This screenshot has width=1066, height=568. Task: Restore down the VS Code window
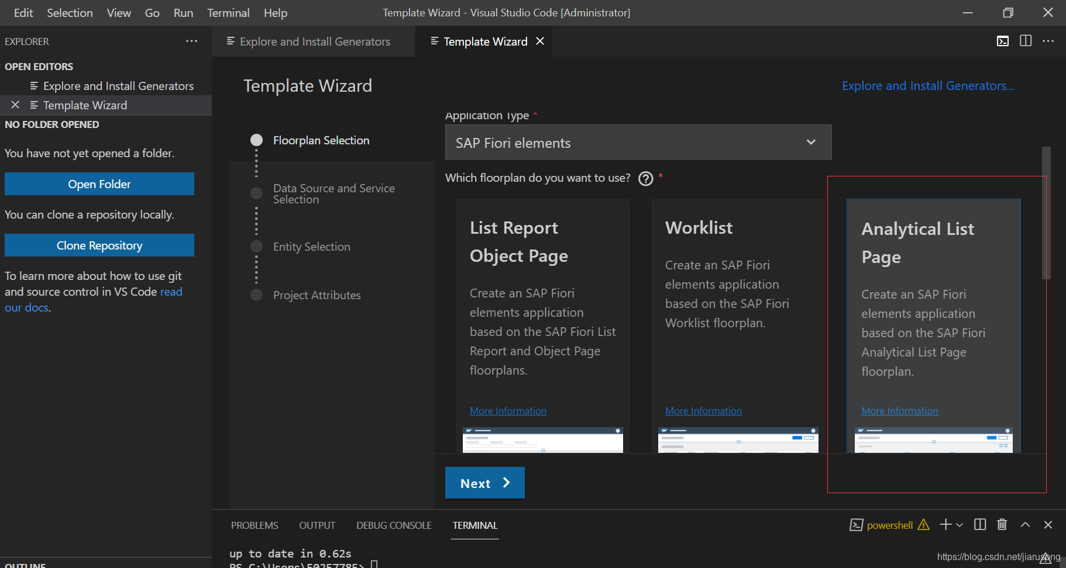[x=1008, y=12]
